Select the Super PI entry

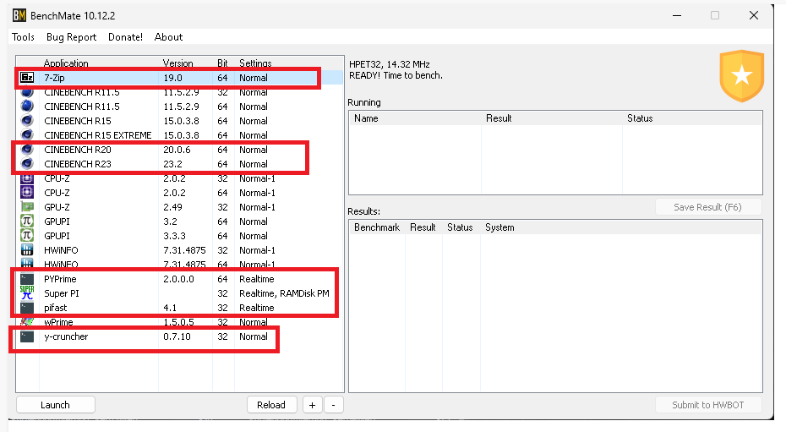tap(61, 293)
